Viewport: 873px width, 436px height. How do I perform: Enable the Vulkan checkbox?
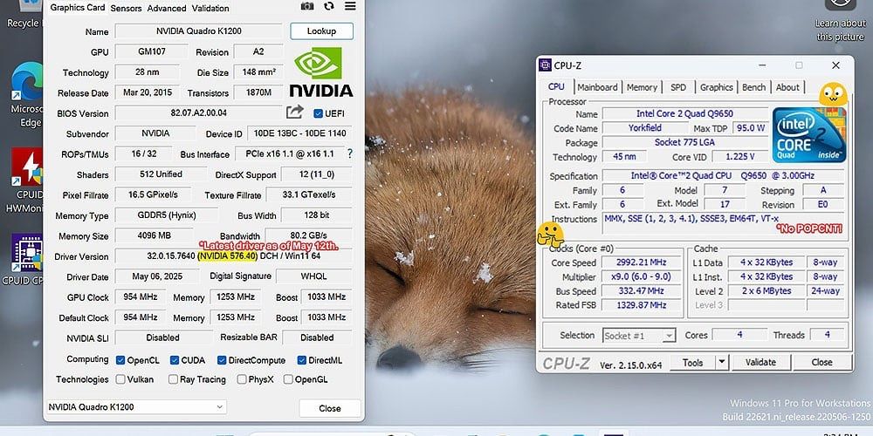[x=120, y=379]
